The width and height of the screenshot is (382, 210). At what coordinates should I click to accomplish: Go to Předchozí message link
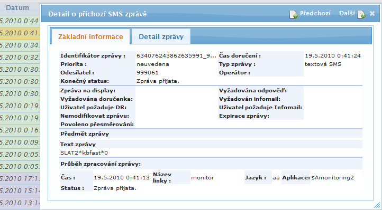pos(315,13)
